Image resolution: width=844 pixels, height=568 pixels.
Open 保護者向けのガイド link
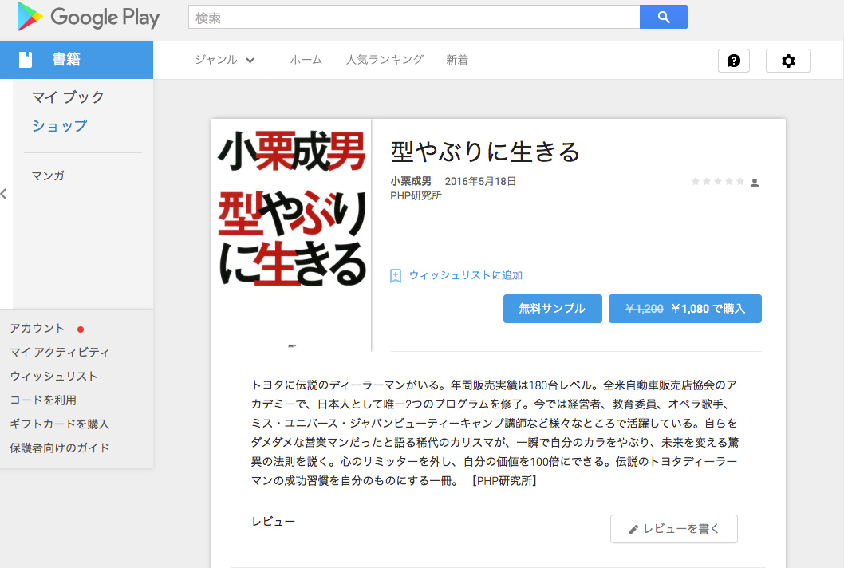(x=59, y=448)
